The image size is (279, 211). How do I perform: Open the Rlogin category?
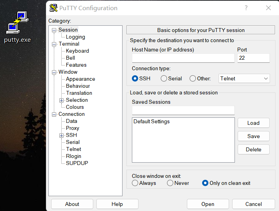[x=73, y=156]
